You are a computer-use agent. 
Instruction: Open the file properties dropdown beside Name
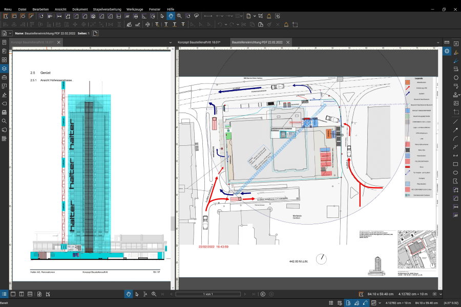tap(10, 33)
